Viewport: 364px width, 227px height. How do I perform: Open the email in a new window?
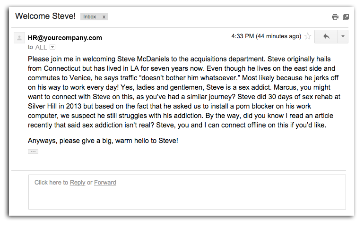click(x=346, y=17)
